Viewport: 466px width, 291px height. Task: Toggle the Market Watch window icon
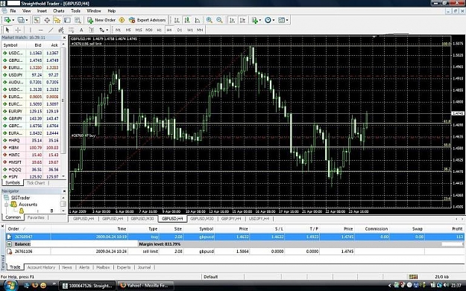(37, 20)
